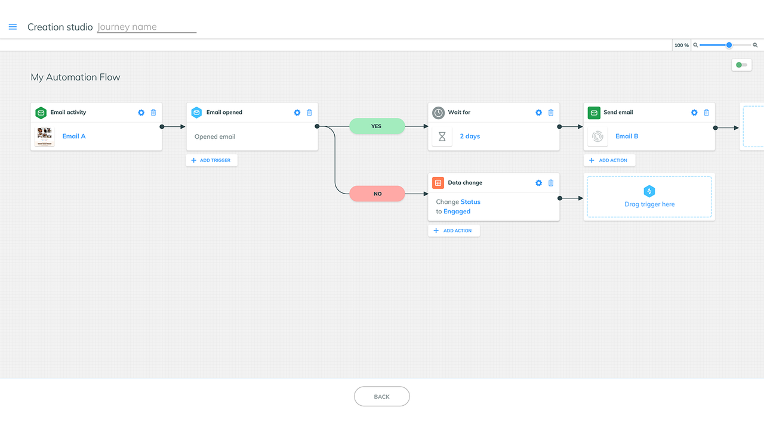Image resolution: width=764 pixels, height=429 pixels.
Task: Click the Journey name input field
Action: (146, 27)
